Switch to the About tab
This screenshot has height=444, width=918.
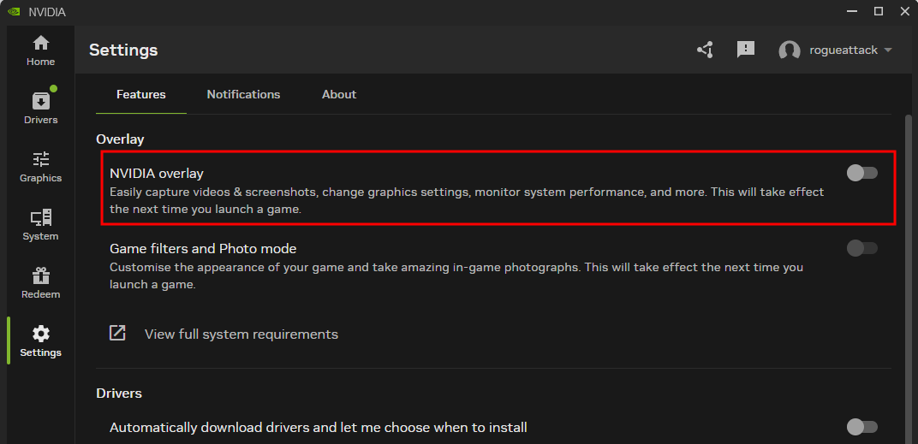(x=339, y=94)
